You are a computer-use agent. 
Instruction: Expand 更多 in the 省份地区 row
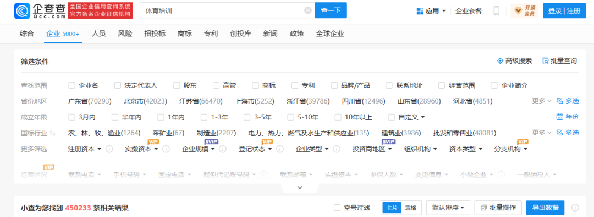click(541, 101)
